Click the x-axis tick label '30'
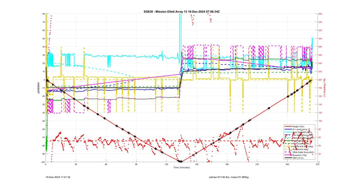 point(76,164)
